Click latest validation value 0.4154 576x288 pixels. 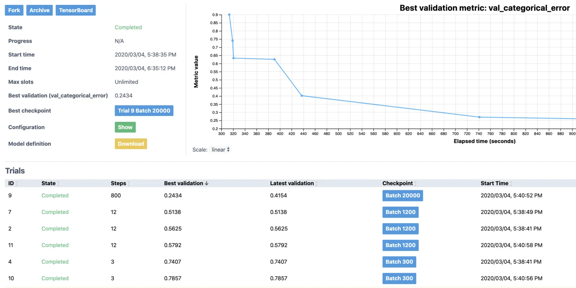pyautogui.click(x=279, y=195)
